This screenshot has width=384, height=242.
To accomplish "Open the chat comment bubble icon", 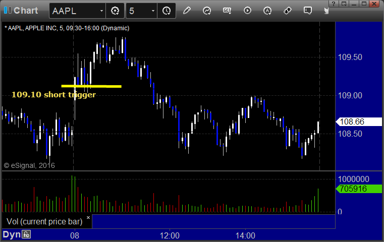I will [x=308, y=11].
